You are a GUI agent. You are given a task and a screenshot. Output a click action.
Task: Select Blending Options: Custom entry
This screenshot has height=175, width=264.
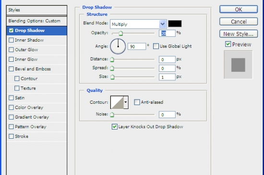click(36, 21)
